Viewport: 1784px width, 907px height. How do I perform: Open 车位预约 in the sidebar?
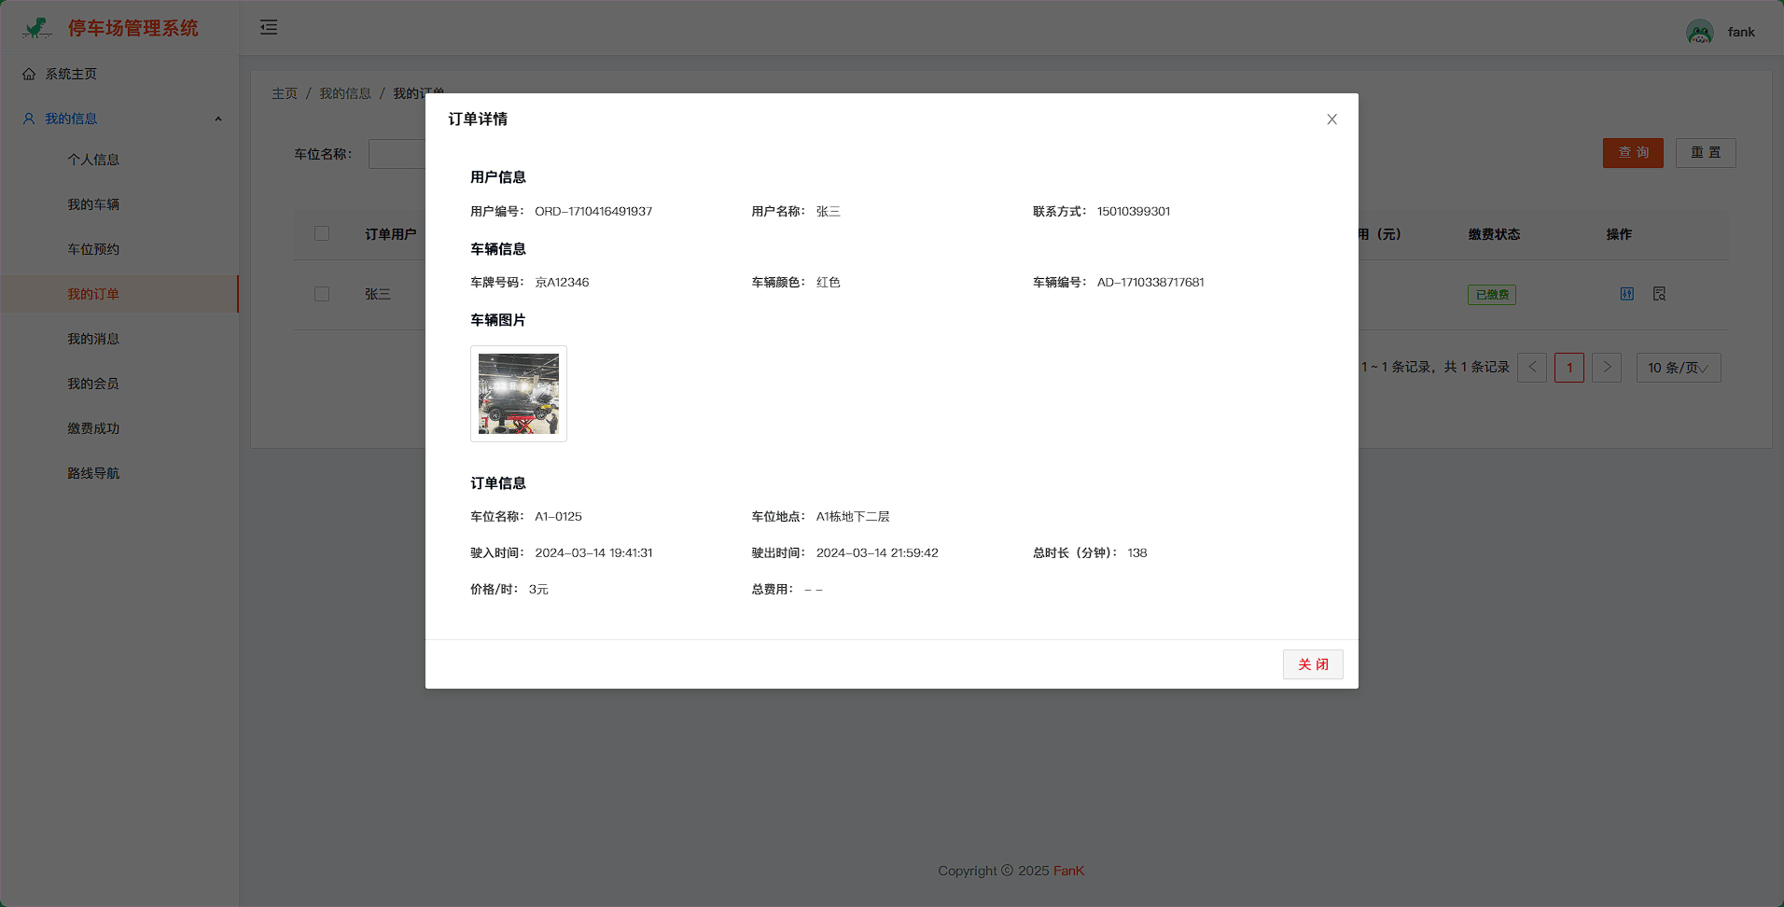tap(93, 249)
